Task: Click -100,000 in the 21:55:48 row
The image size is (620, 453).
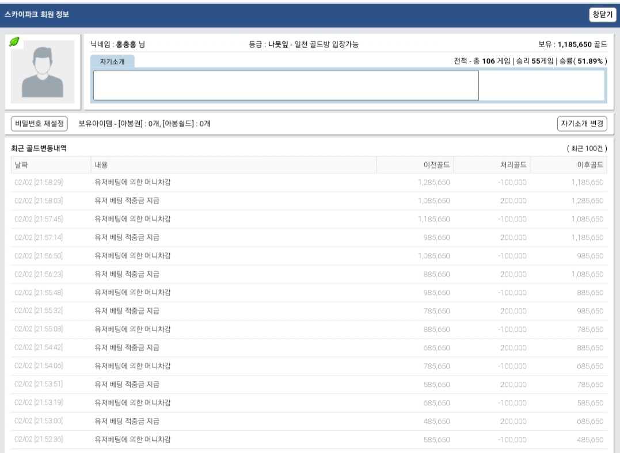Action: click(x=512, y=293)
